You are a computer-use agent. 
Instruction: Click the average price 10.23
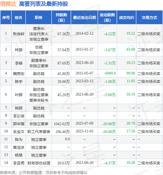[131, 63]
